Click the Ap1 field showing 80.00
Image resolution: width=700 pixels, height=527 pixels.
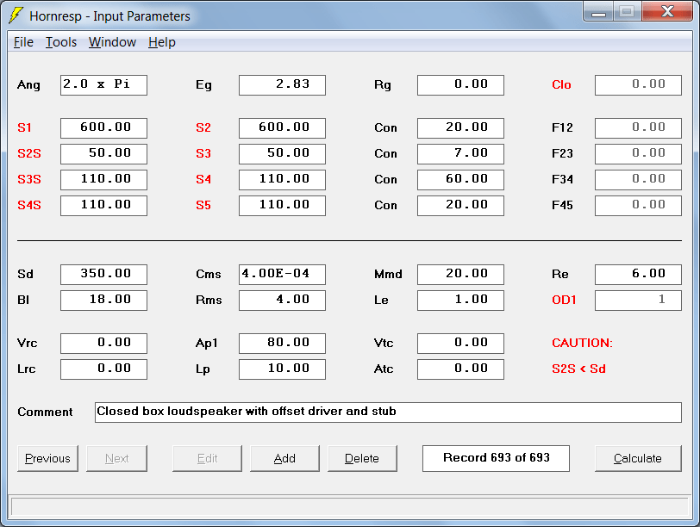point(282,344)
